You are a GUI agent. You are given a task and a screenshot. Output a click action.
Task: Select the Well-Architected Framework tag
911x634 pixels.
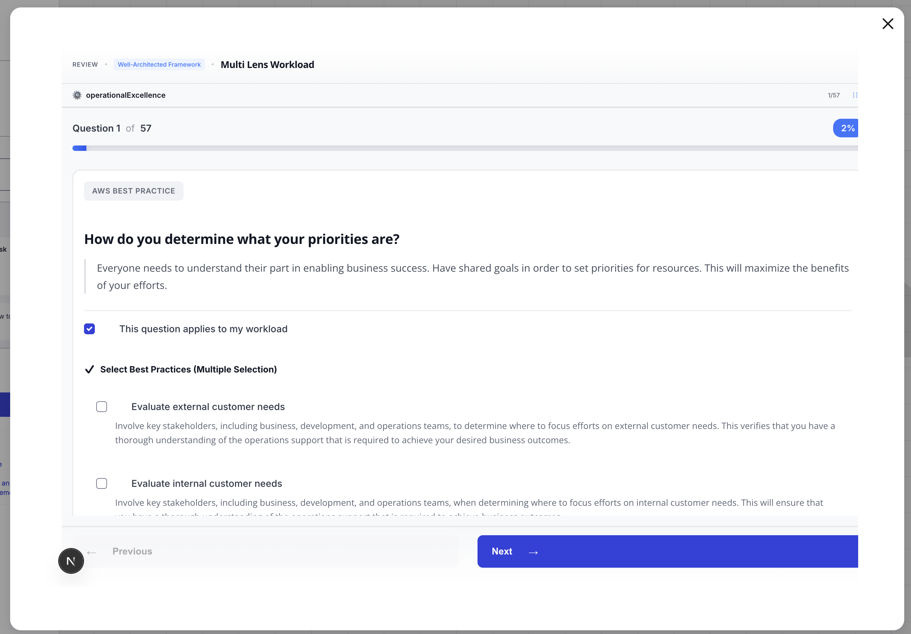159,65
